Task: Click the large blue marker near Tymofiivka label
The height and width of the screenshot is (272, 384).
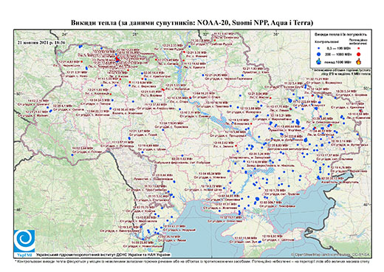Action: click(x=258, y=199)
